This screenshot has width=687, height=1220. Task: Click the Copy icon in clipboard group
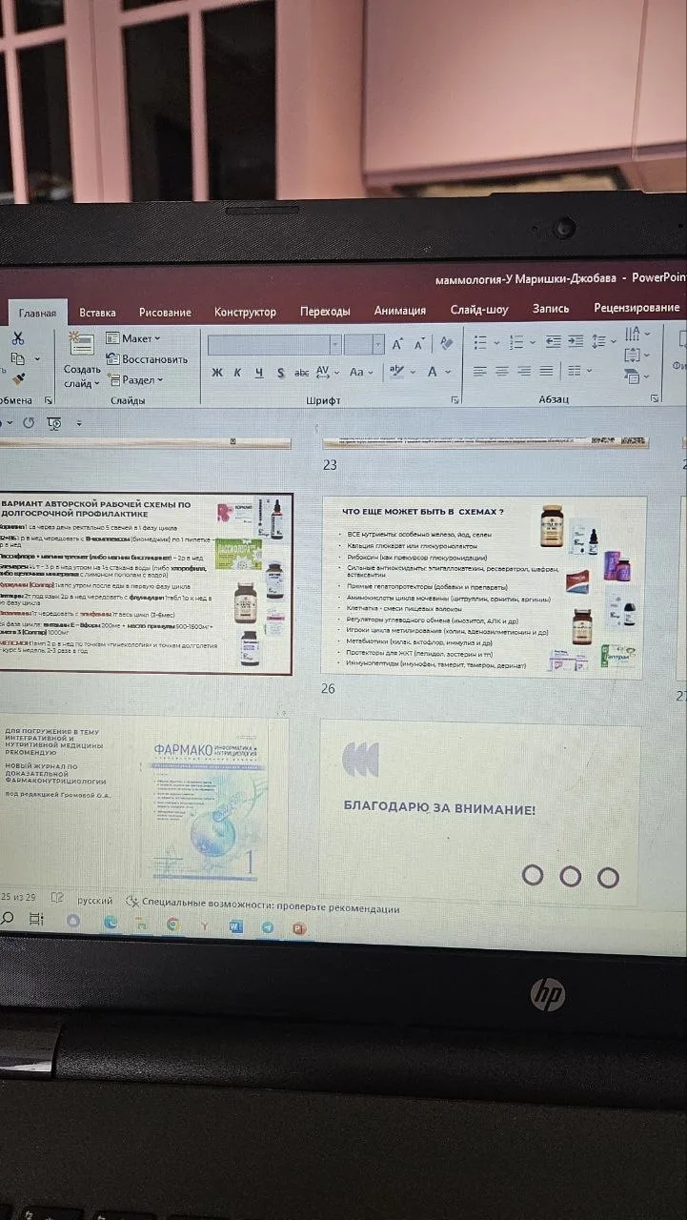pyautogui.click(x=16, y=358)
